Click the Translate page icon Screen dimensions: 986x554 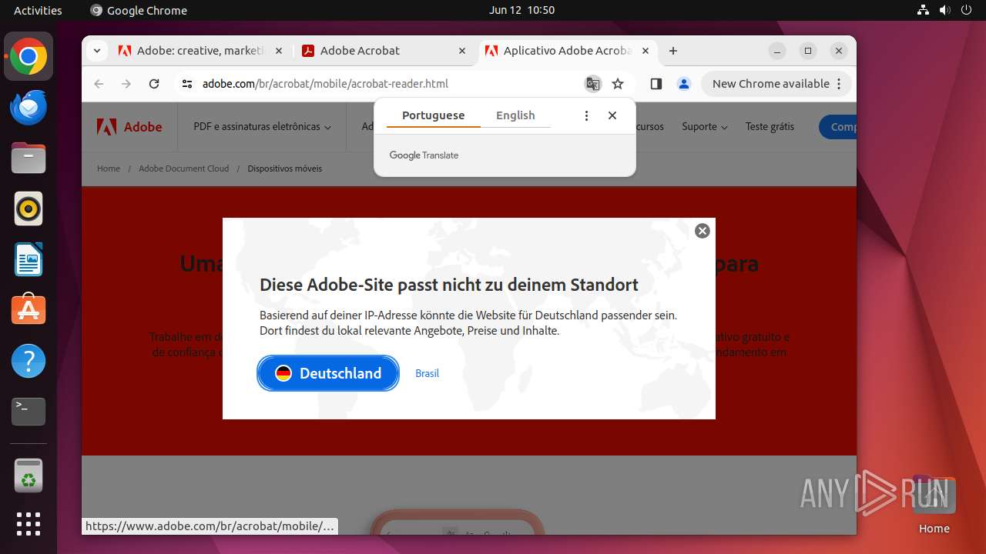(592, 84)
